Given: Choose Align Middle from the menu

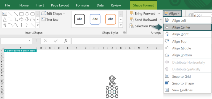Looking at the screenshot, I should coord(187,48).
